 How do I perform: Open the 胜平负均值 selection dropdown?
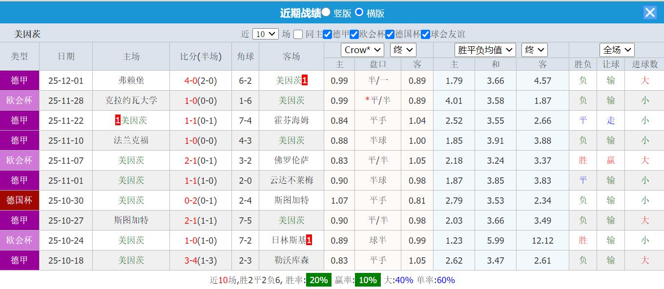coord(485,49)
